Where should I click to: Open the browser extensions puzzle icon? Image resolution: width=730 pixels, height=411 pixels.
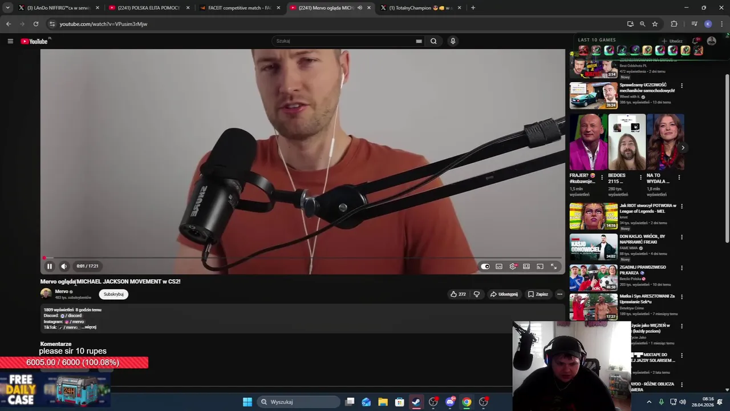(x=674, y=24)
